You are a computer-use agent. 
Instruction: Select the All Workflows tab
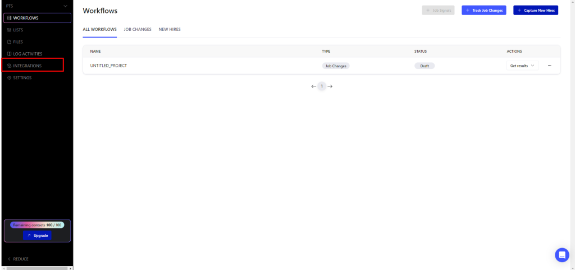point(99,29)
